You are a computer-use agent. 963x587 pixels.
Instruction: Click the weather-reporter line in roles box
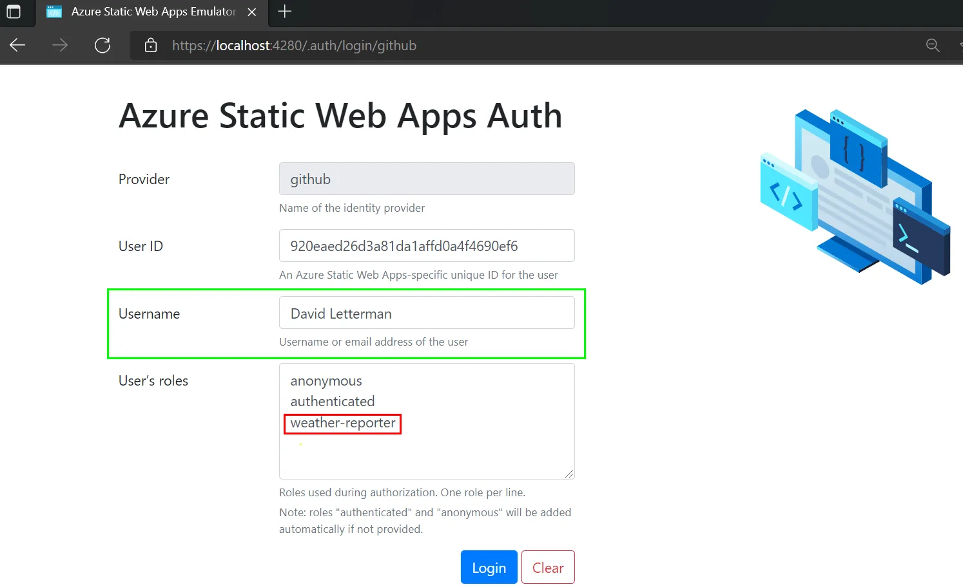pos(343,423)
